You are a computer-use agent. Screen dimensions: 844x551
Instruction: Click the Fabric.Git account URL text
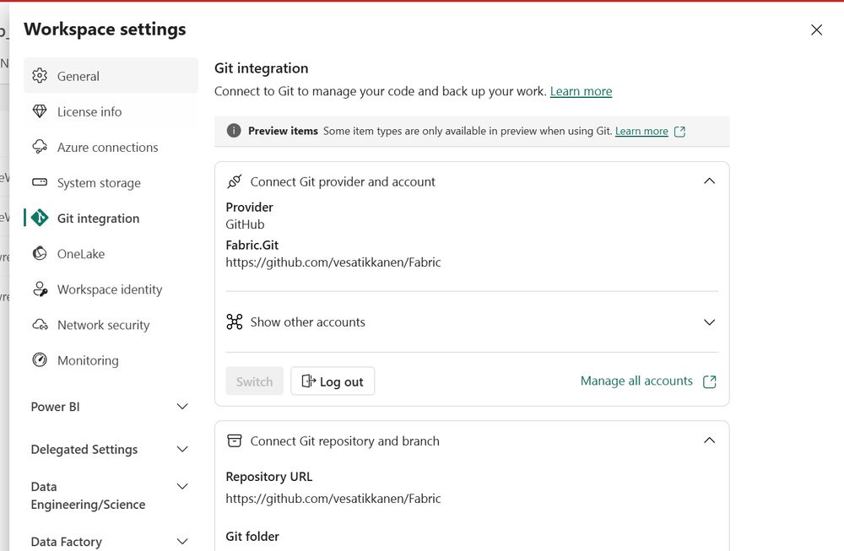click(x=333, y=262)
